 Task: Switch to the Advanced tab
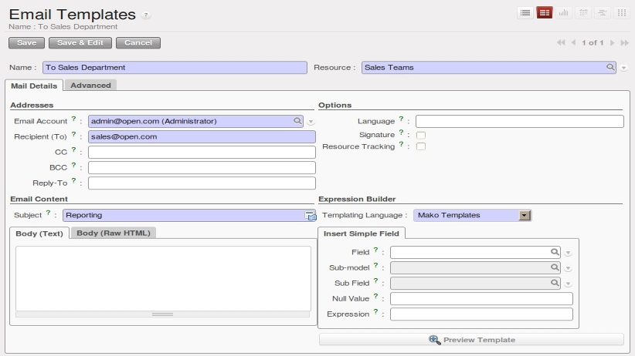pyautogui.click(x=90, y=86)
